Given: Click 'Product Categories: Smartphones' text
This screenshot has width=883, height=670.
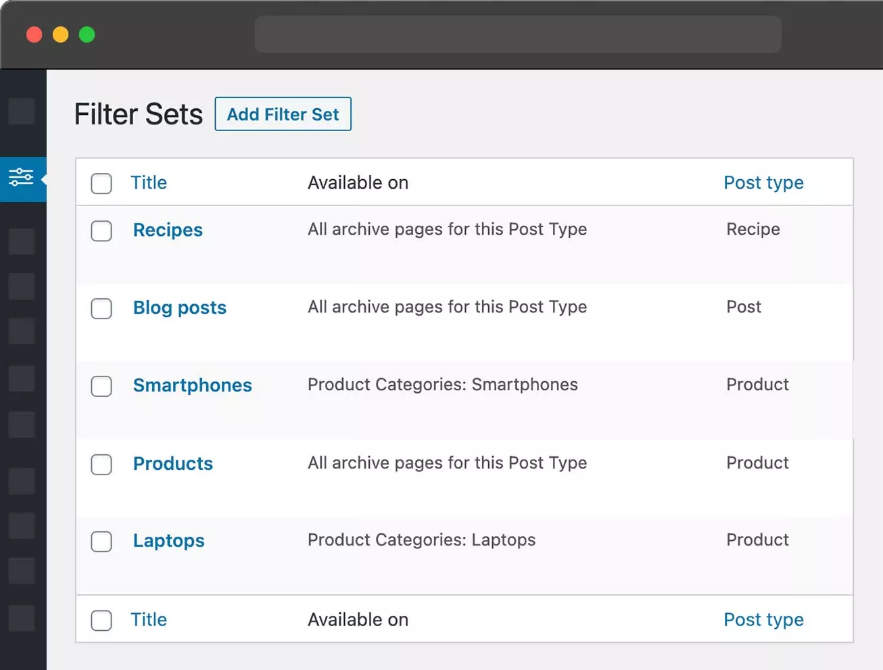Looking at the screenshot, I should 443,385.
